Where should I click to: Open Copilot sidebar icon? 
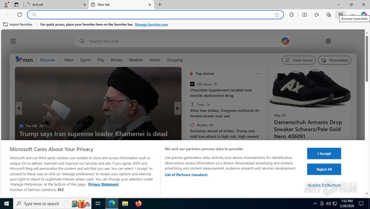[x=364, y=15]
